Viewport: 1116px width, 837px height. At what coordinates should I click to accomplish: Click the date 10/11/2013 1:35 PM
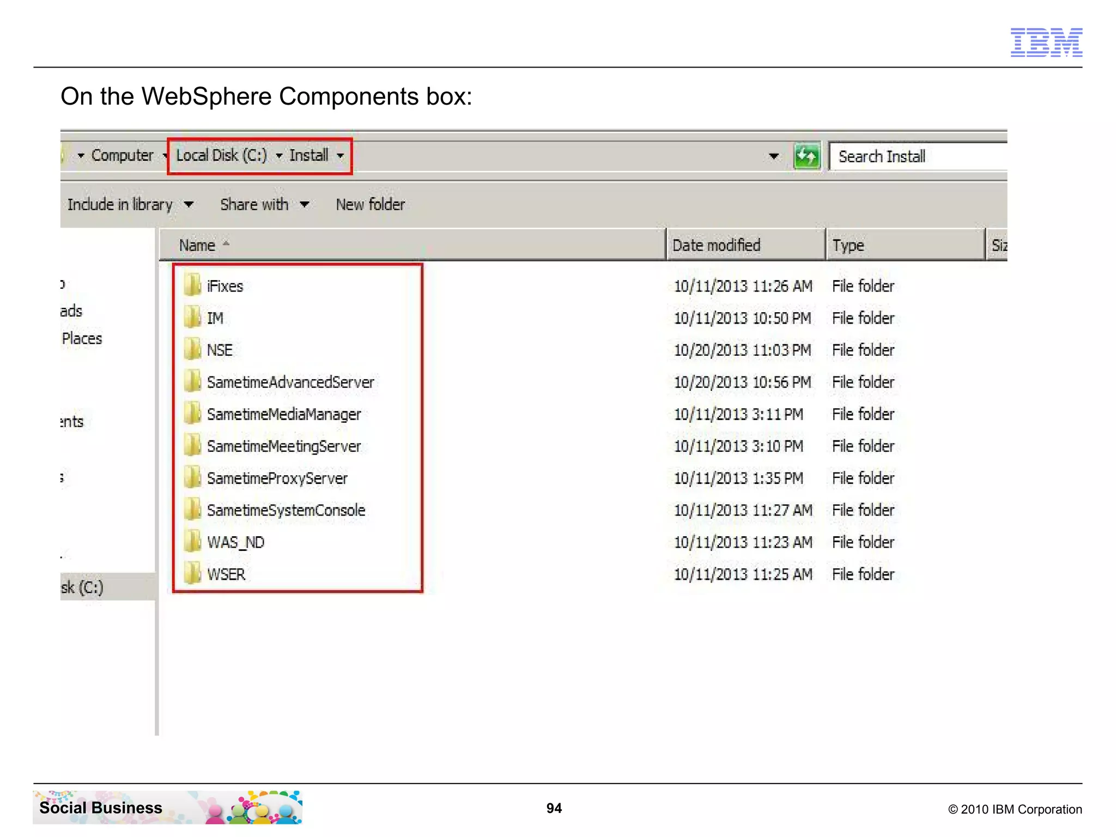point(738,478)
